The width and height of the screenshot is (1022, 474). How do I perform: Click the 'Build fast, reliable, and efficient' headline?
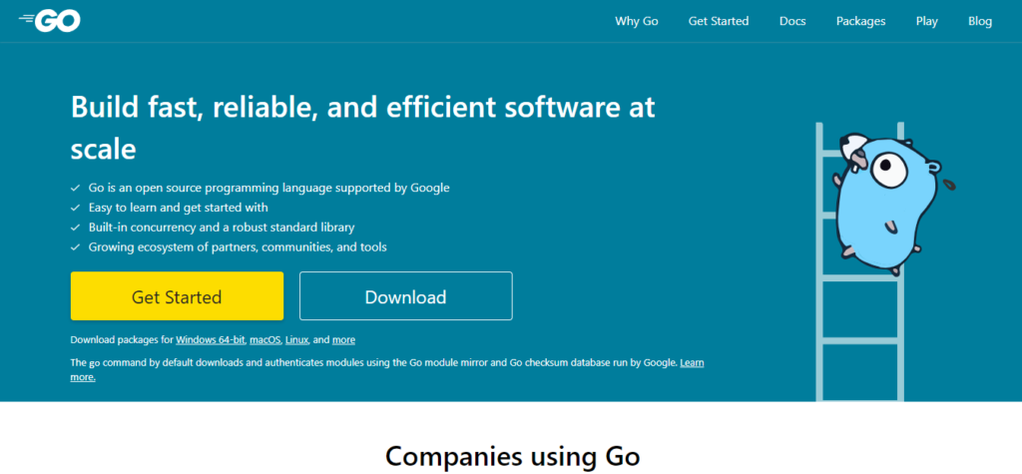pos(362,129)
